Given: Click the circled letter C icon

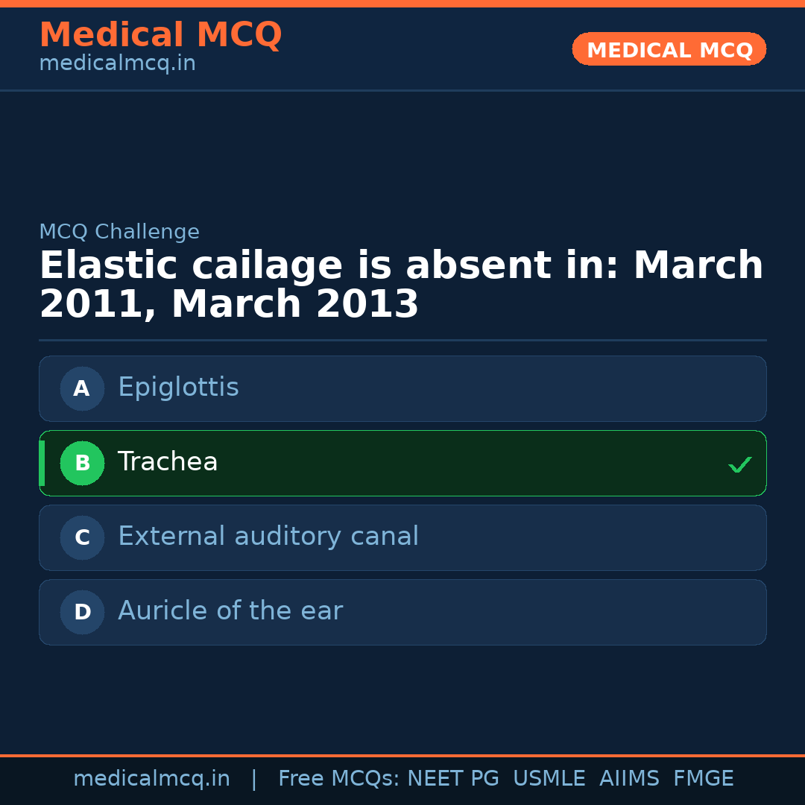Looking at the screenshot, I should click(82, 537).
